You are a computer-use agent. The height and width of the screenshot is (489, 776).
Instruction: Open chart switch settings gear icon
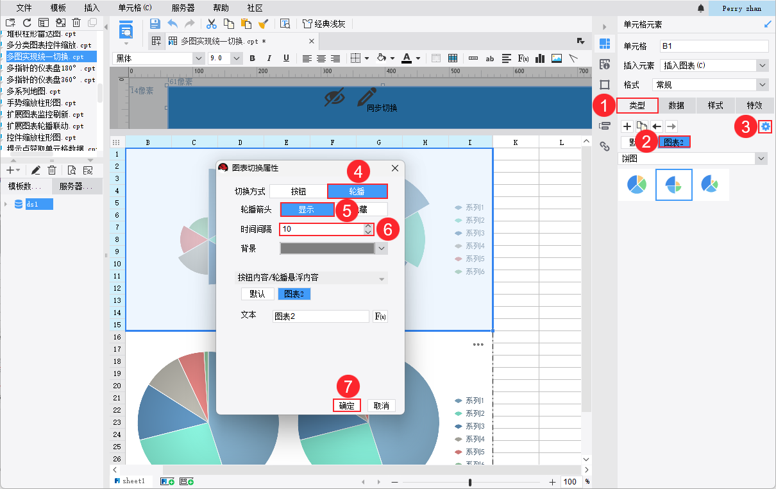click(765, 126)
